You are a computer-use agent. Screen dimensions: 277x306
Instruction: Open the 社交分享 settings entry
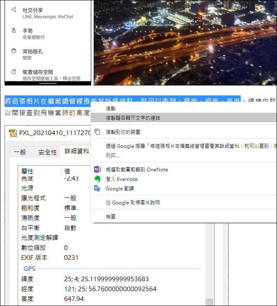click(x=48, y=13)
